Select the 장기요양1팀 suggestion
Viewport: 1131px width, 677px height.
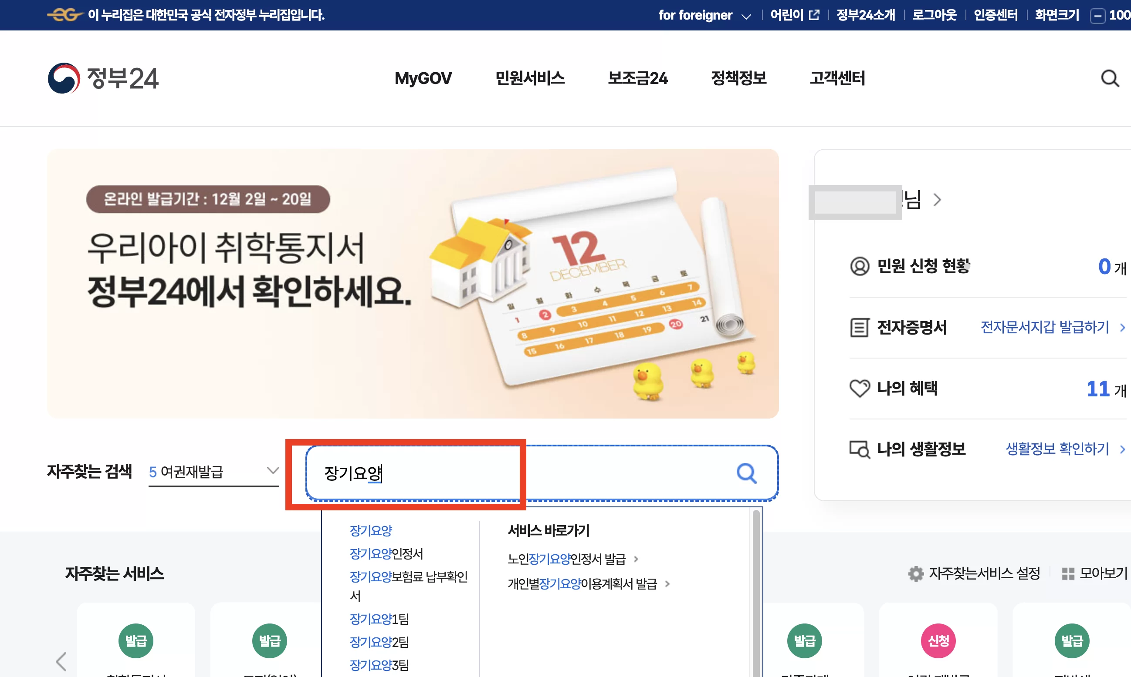pos(379,619)
